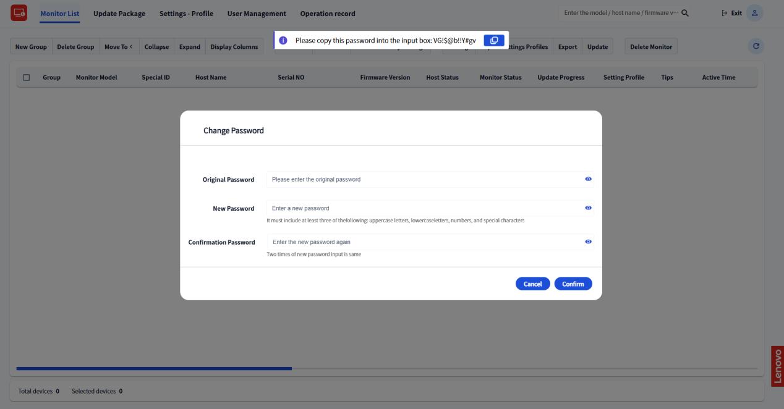Toggle visibility of New Password field
This screenshot has width=784, height=409.
[x=588, y=208]
